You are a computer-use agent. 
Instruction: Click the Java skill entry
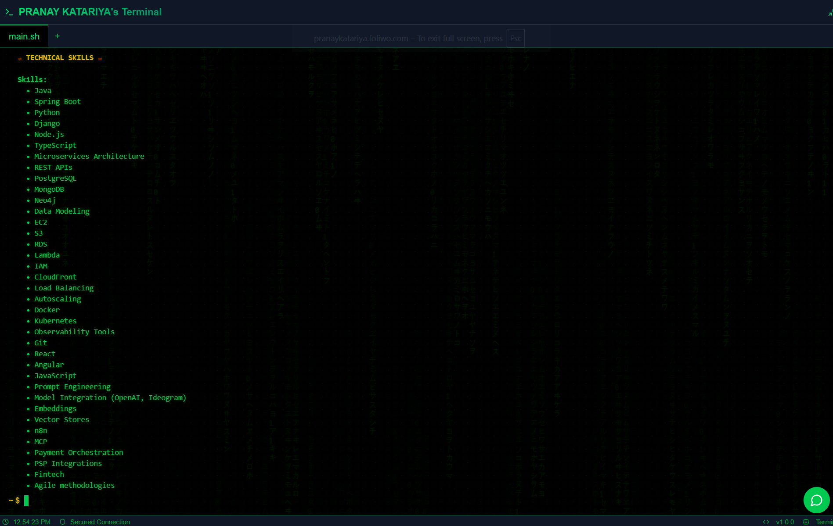[x=43, y=90]
